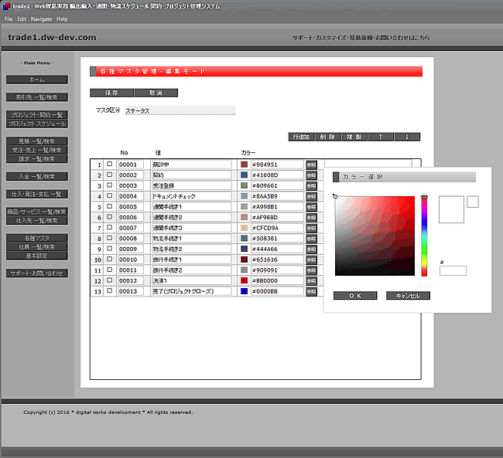Open 基本設定 in the sidebar
The height and width of the screenshot is (458, 503).
pos(37,256)
